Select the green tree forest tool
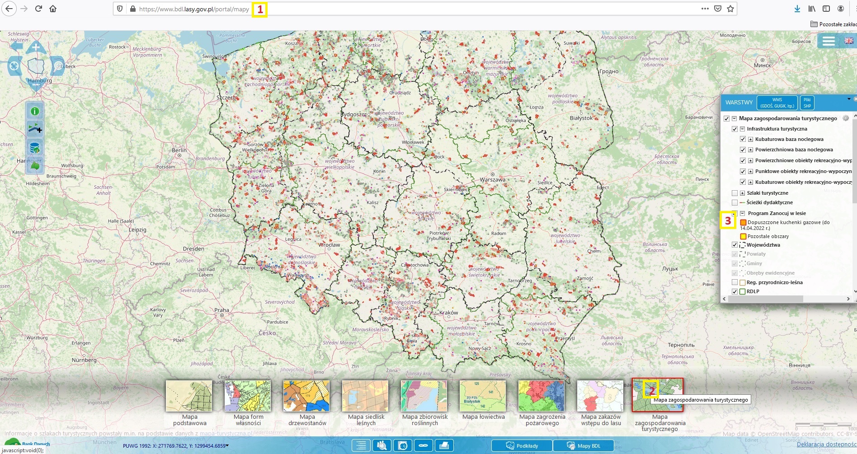Screen dimensions: 857x454 pyautogui.click(x=35, y=165)
